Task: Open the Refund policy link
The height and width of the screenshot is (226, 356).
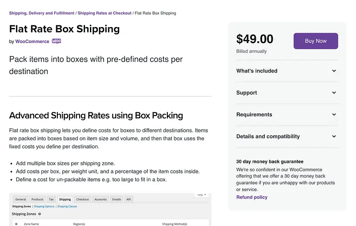Action: [252, 197]
